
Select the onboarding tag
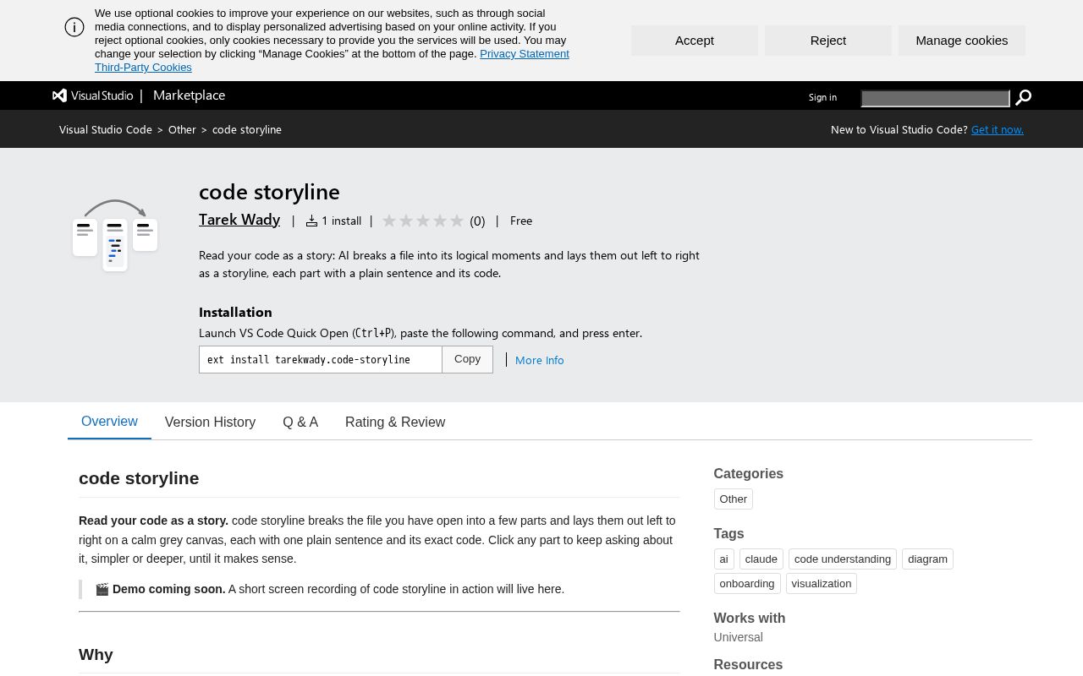(747, 584)
